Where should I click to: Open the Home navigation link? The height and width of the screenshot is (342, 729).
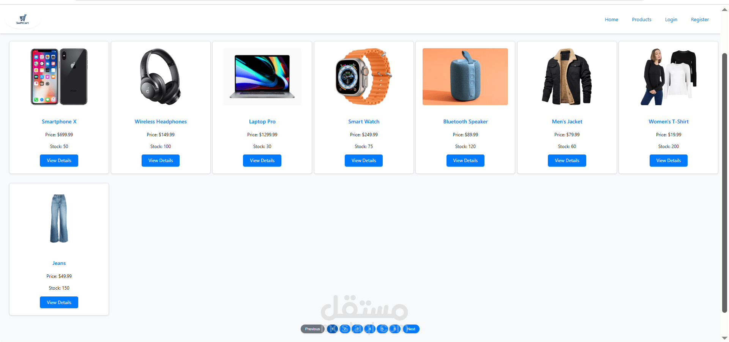click(611, 20)
